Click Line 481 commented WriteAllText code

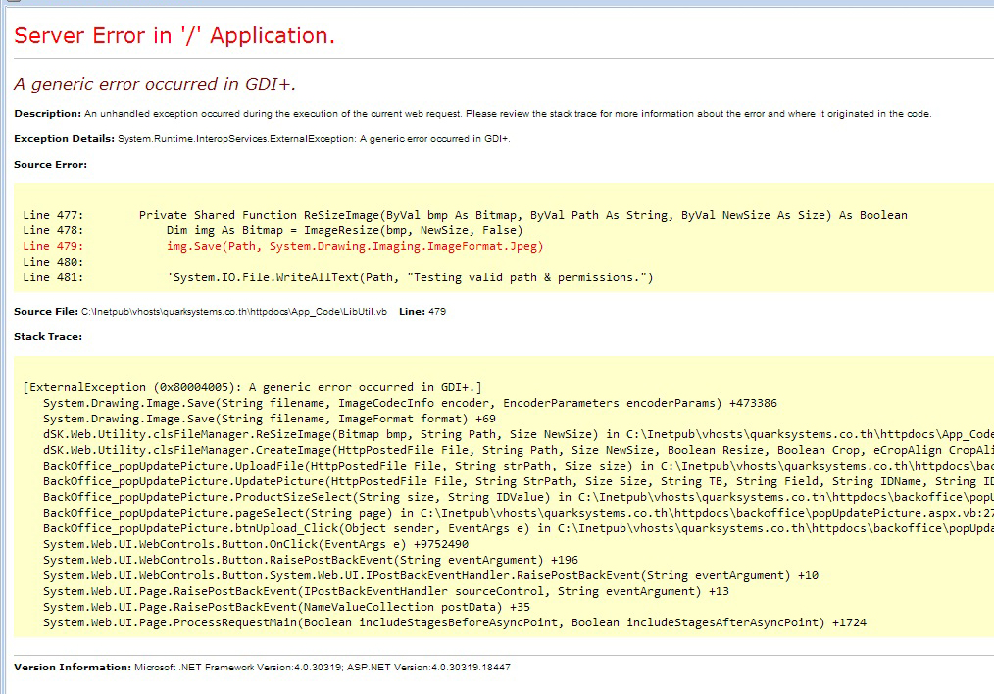pyautogui.click(x=410, y=277)
